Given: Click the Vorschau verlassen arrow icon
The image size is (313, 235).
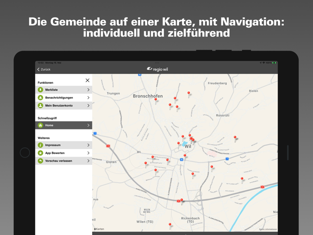Looking at the screenshot, I should (x=41, y=161).
